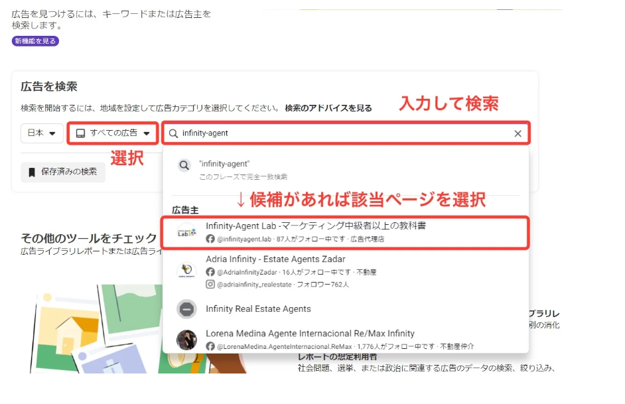This screenshot has height=404, width=625.
Task: Select the Infinity Real Estate Agents result
Action: pos(346,308)
